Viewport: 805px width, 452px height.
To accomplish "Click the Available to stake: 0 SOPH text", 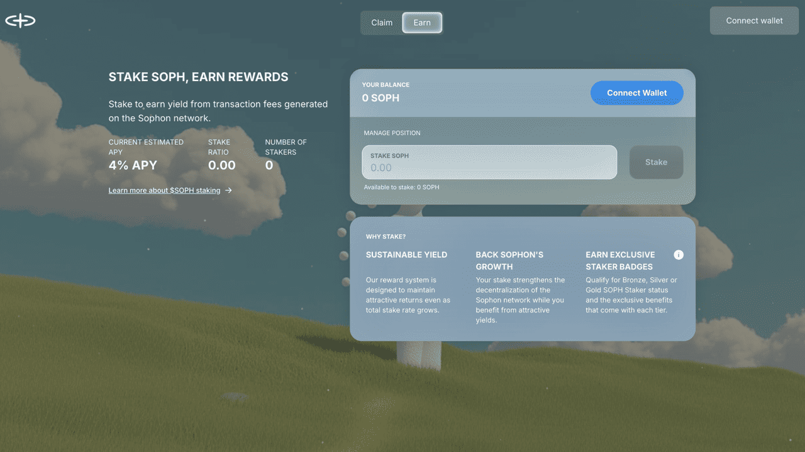I will [x=401, y=187].
